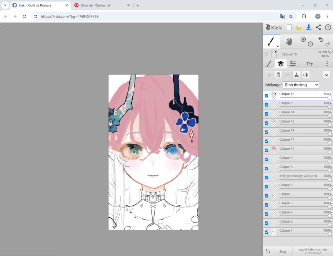
Task: Go back to the previous page
Action: pos(6,16)
